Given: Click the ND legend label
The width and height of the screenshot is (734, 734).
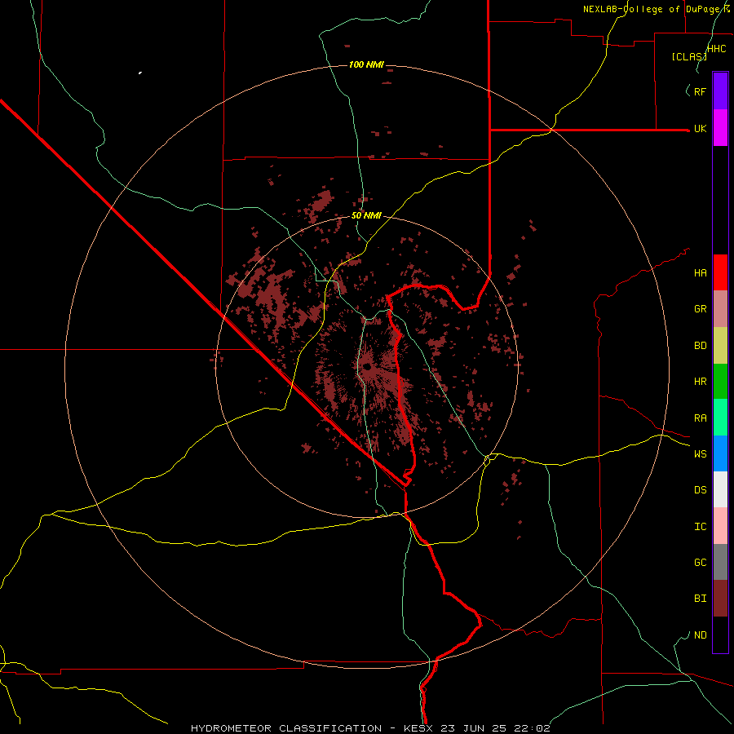Looking at the screenshot, I should point(700,635).
